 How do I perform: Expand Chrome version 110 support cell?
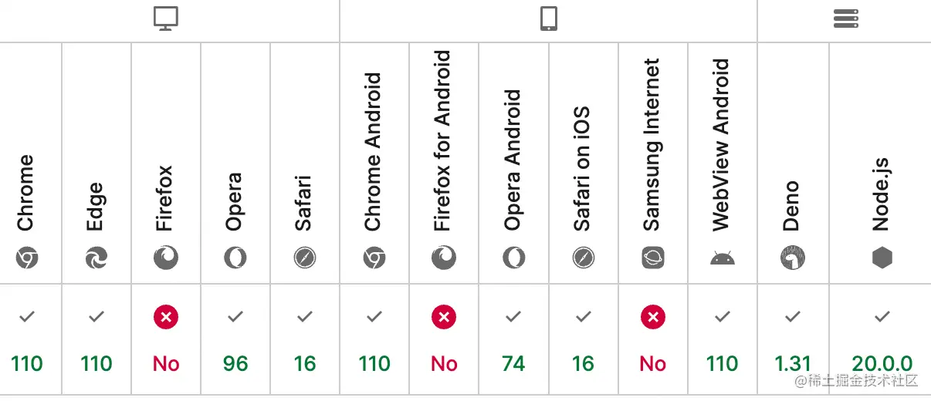[31, 339]
